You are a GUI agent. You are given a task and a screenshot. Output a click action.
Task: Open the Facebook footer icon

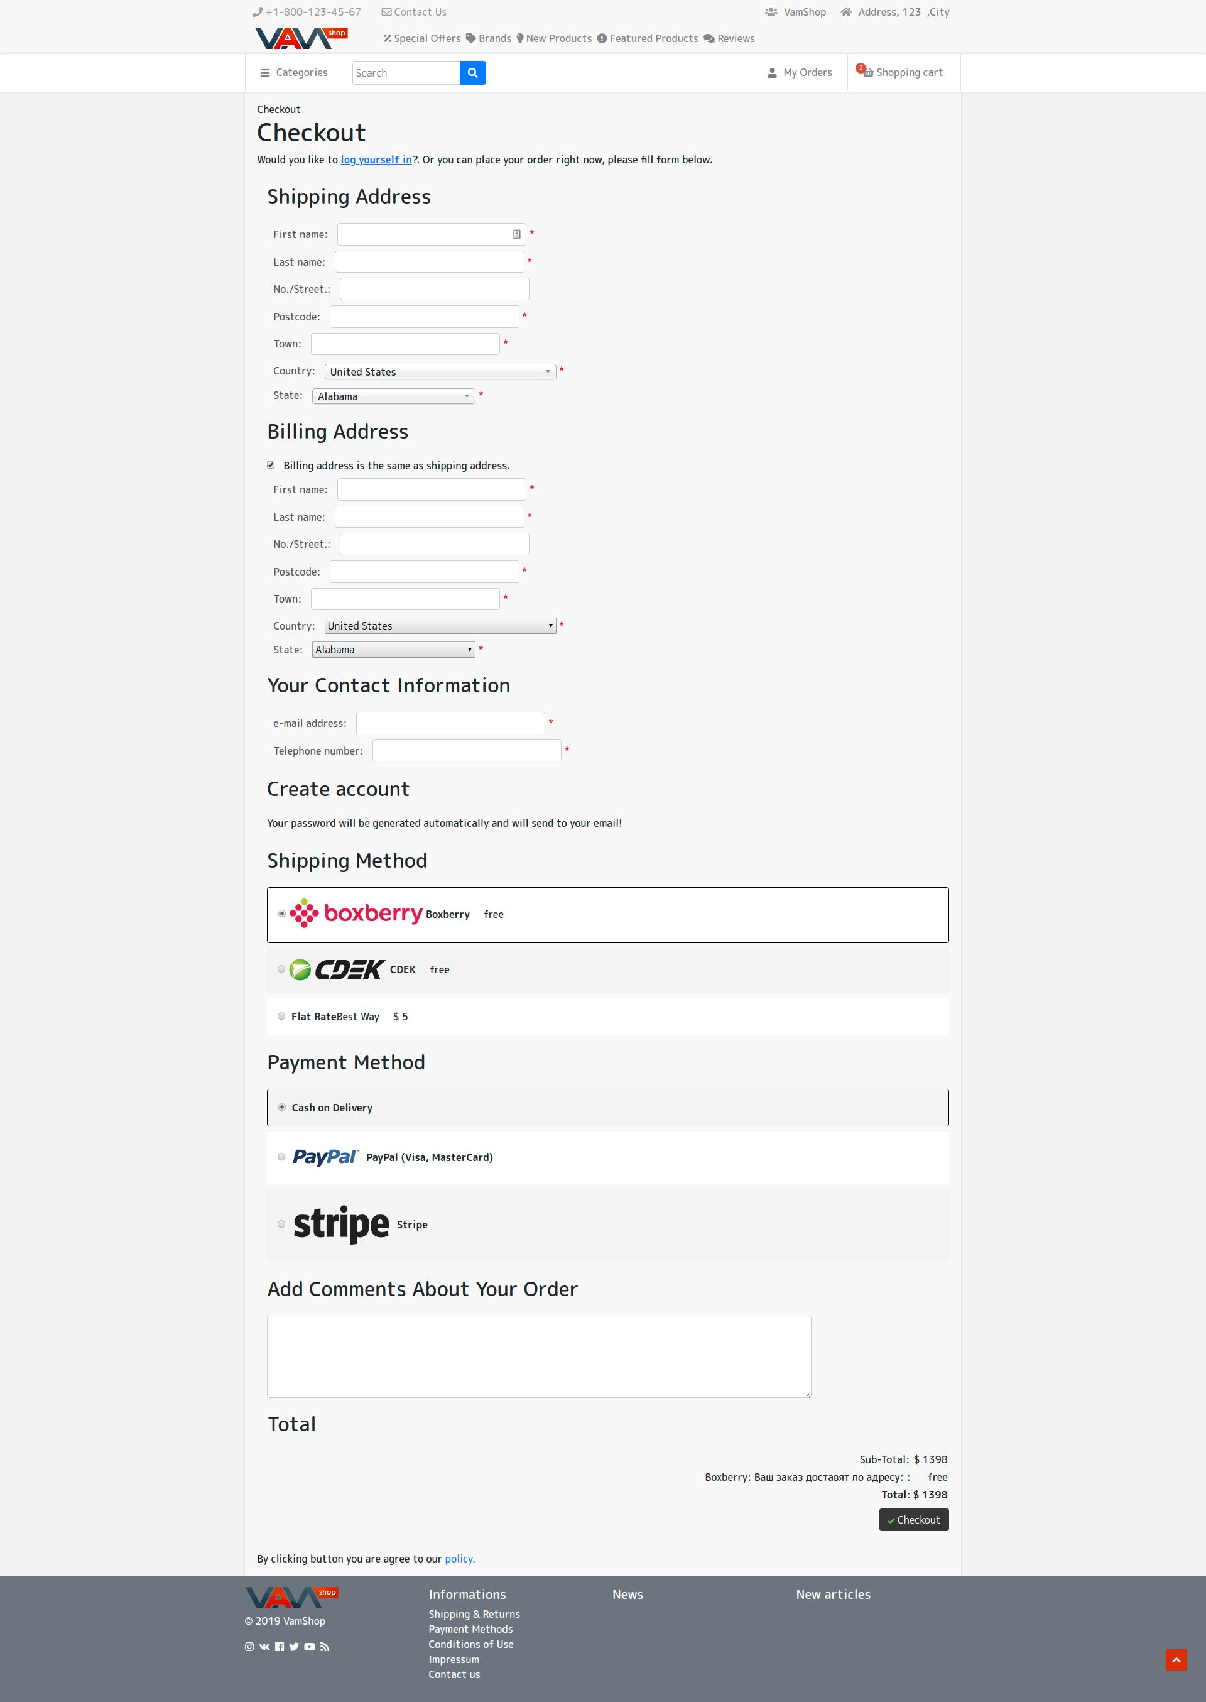pyautogui.click(x=280, y=1646)
